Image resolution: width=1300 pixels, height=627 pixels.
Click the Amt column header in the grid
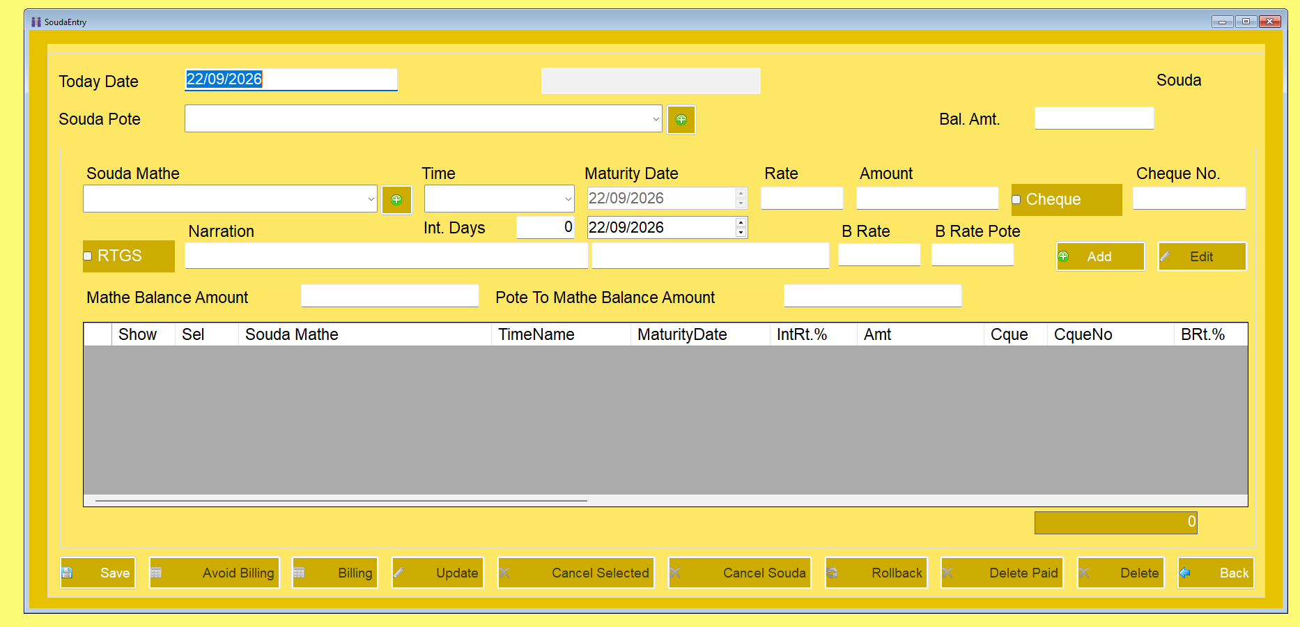(921, 334)
